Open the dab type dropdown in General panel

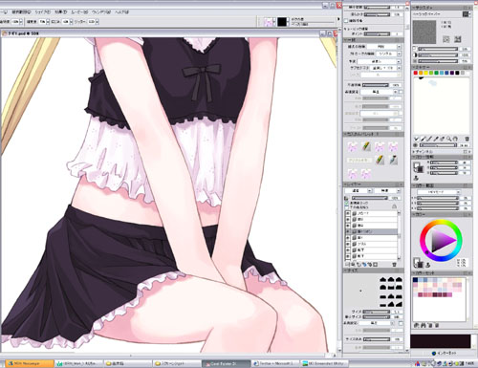[384, 47]
